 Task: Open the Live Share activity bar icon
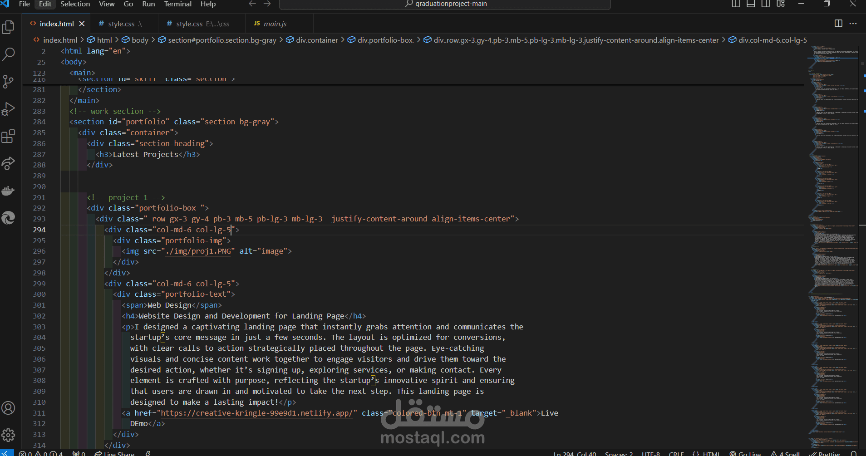coord(8,163)
